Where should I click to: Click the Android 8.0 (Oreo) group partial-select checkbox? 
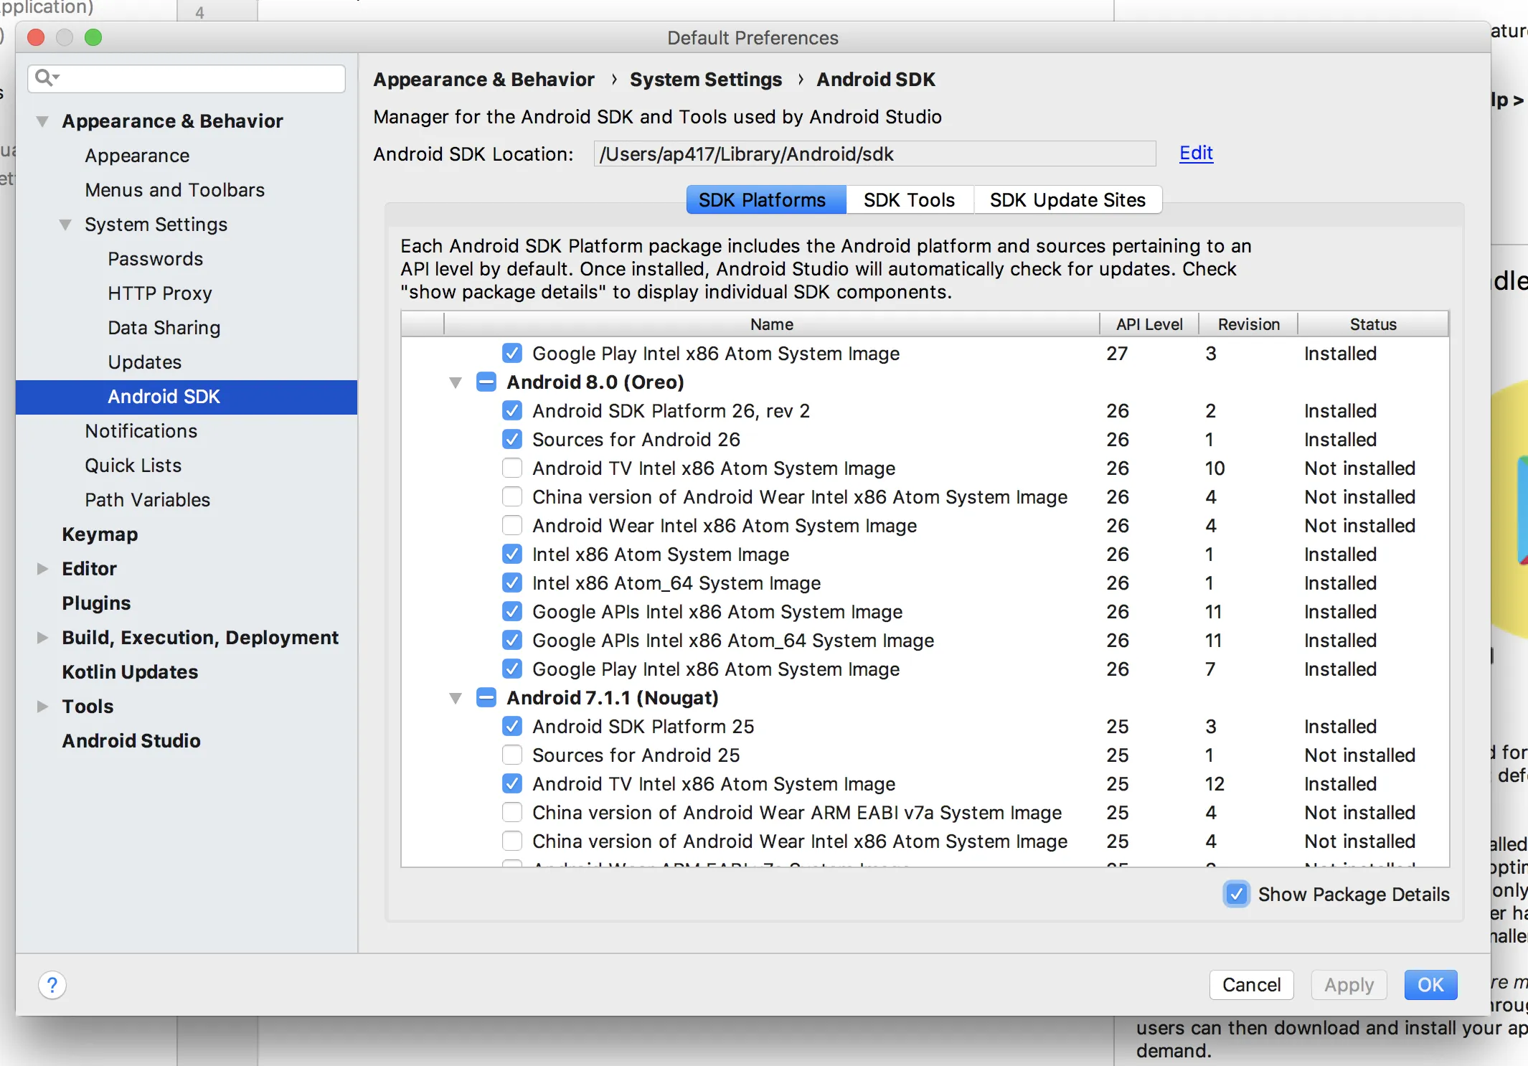(486, 382)
